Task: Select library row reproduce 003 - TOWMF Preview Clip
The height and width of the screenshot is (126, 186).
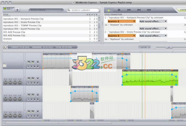Action: [50, 25]
